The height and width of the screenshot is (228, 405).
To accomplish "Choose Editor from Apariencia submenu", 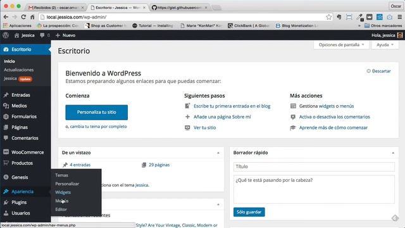I will click(61, 210).
